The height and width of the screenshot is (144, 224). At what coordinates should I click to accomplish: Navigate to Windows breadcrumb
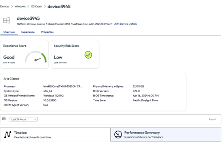(x=20, y=6)
